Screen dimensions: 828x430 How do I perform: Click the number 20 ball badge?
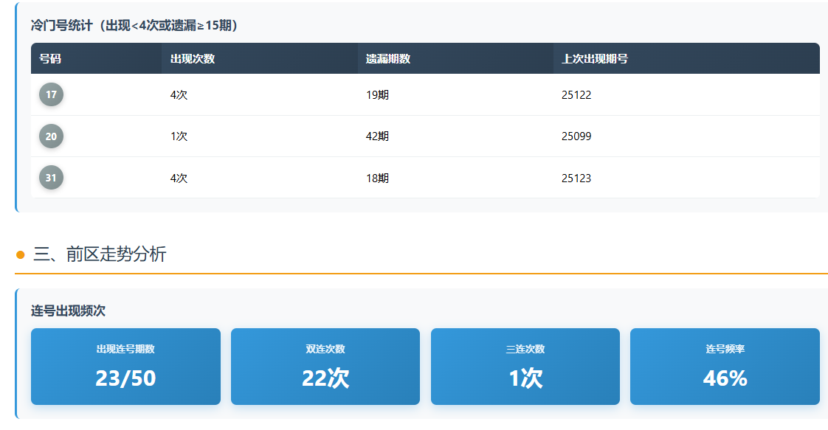click(x=51, y=136)
